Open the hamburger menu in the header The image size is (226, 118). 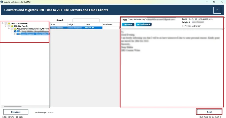tap(217, 10)
